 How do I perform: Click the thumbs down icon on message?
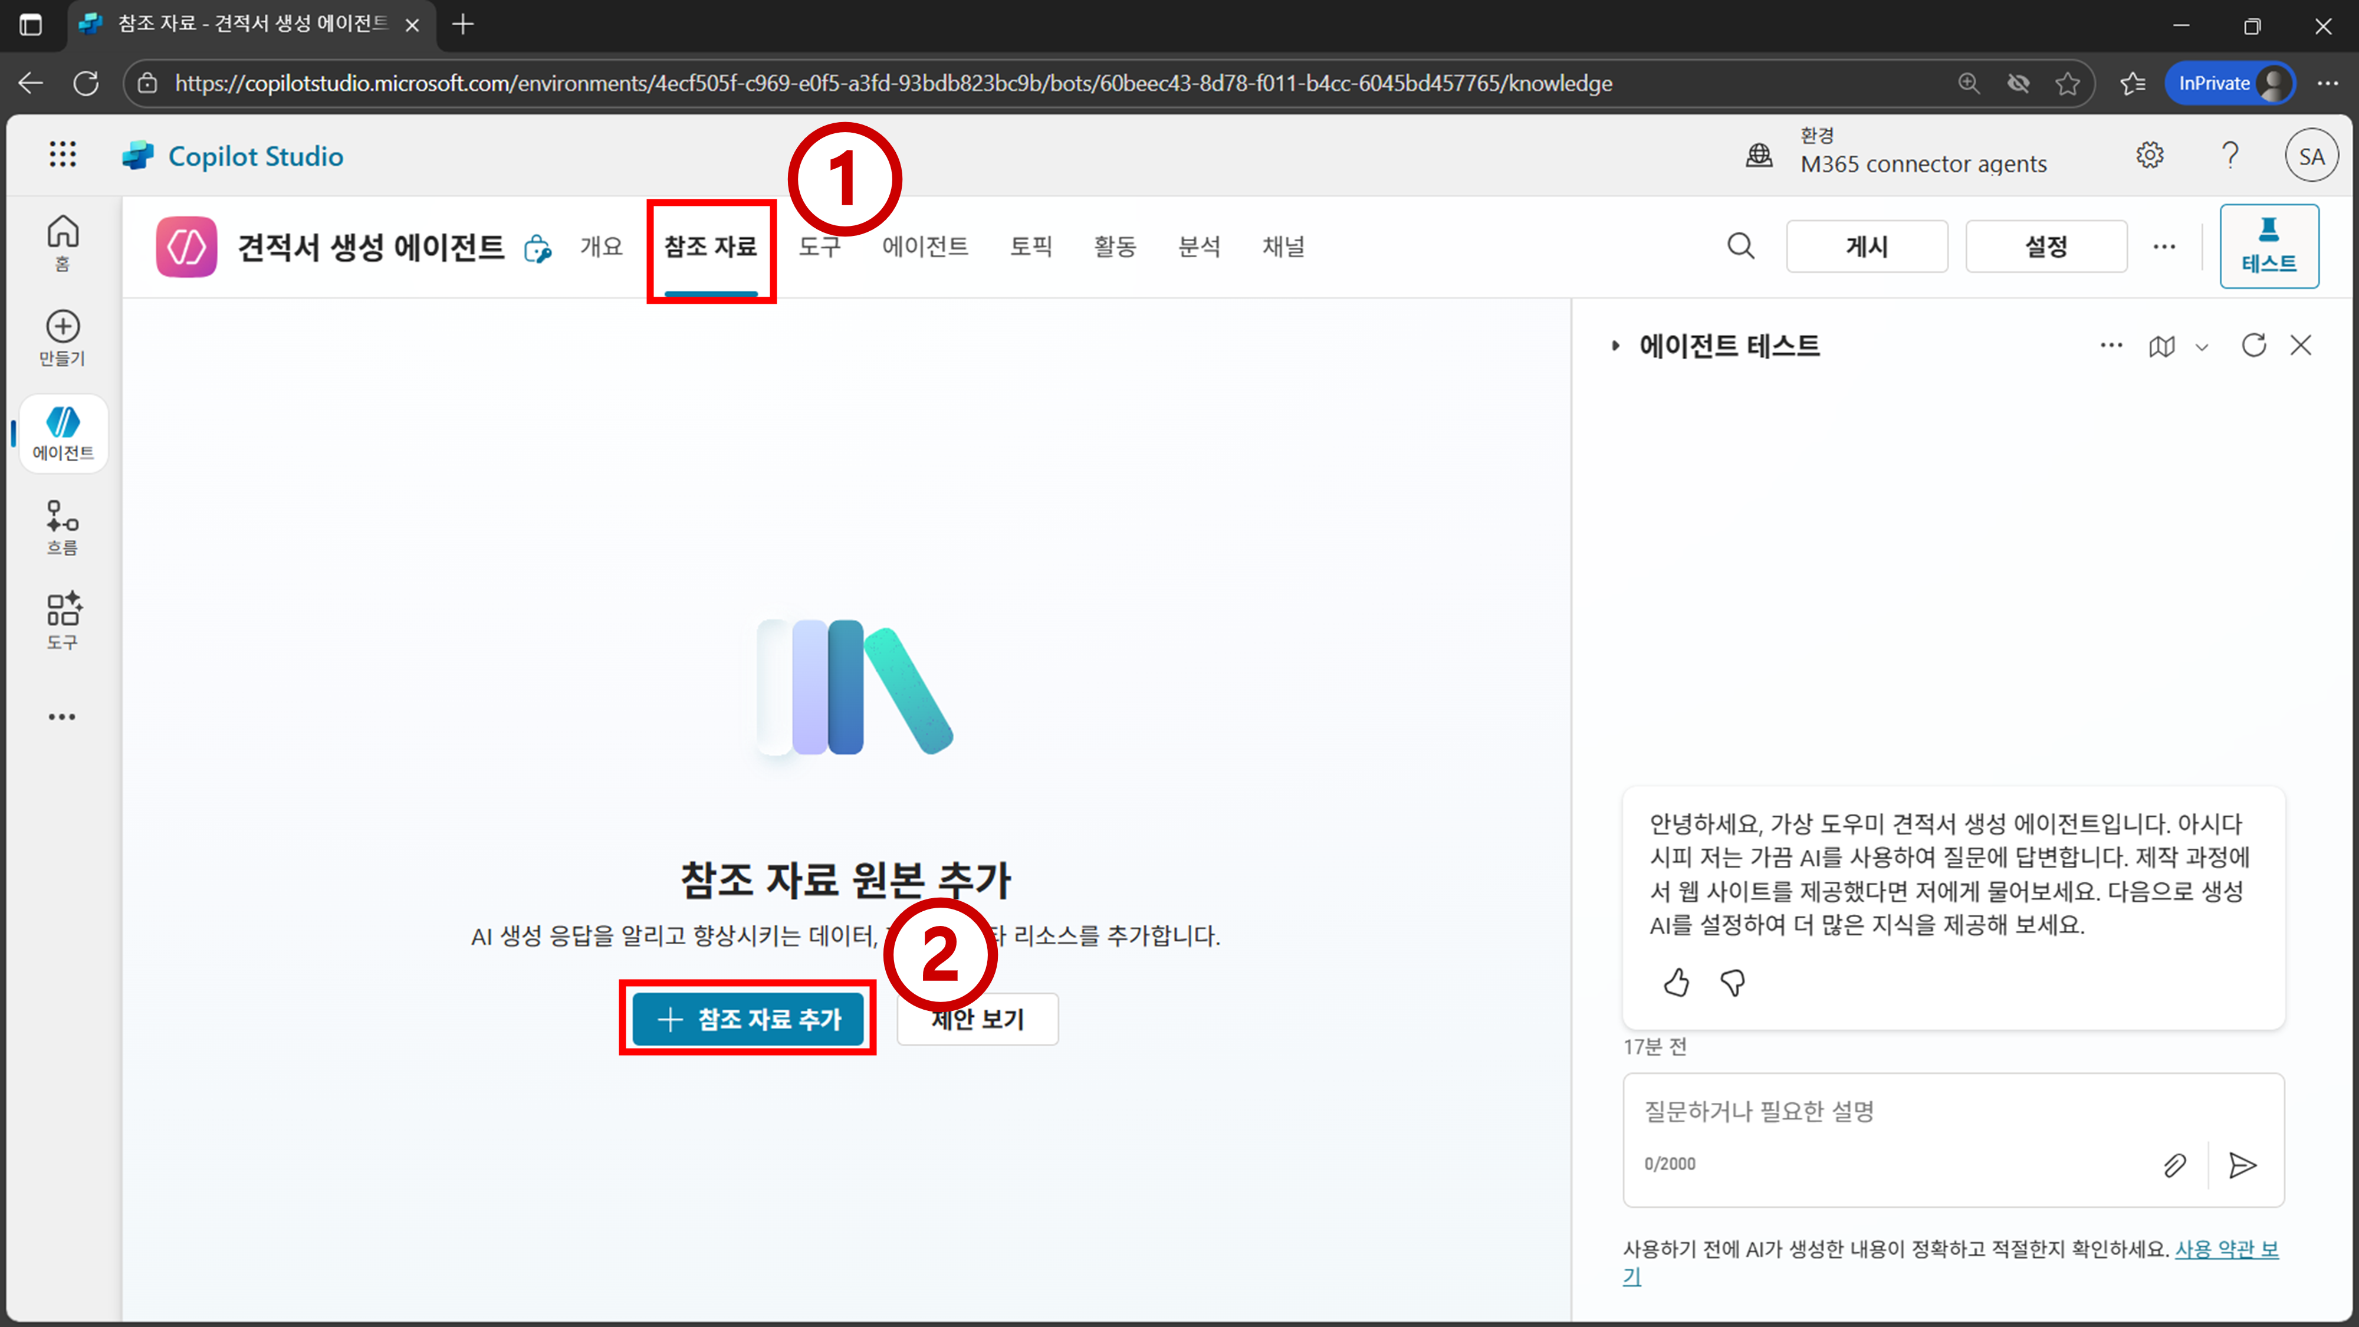click(x=1733, y=983)
